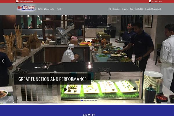The image size is (174, 116).
Task: Open the Services menu item
Action: click(124, 9)
